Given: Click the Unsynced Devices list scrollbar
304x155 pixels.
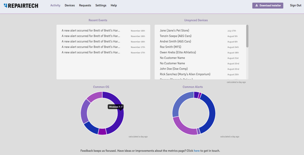Looking at the screenshot, I should (247, 36).
